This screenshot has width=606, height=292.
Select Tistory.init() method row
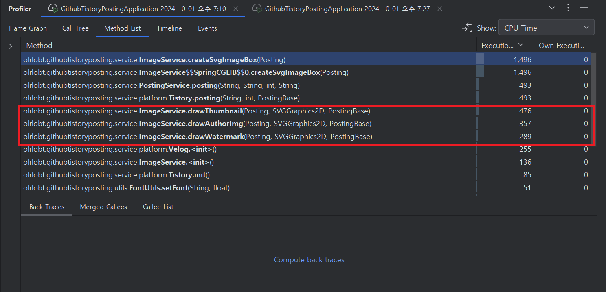(x=306, y=175)
